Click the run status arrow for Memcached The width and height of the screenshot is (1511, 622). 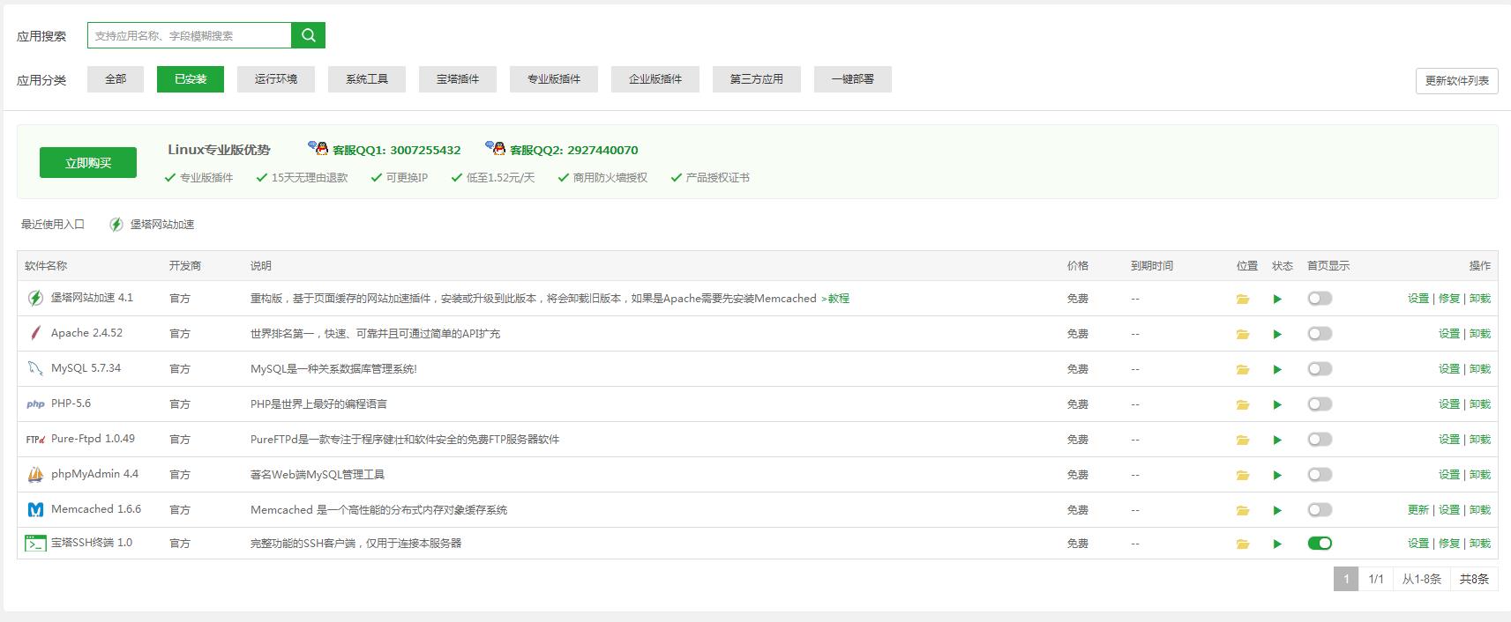coord(1277,510)
